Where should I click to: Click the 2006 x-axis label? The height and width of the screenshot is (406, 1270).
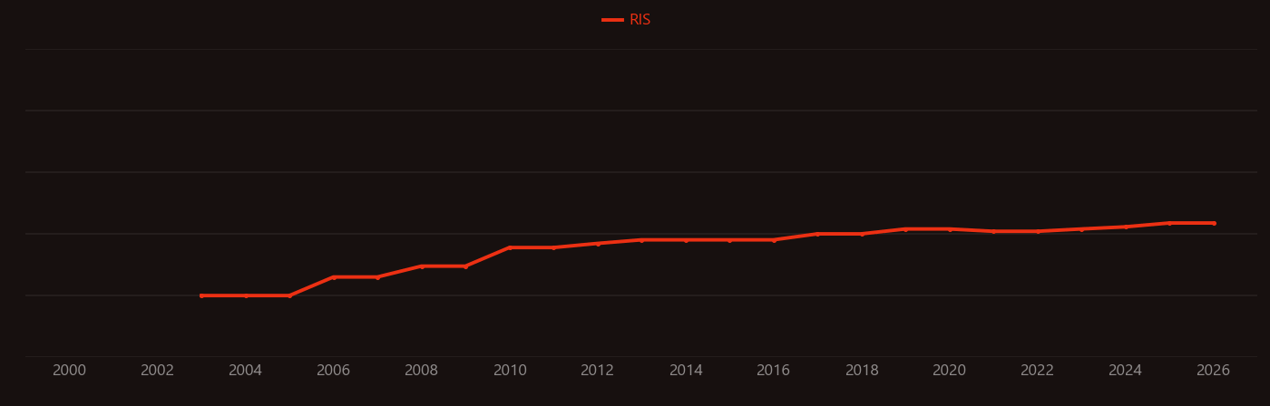(x=334, y=371)
